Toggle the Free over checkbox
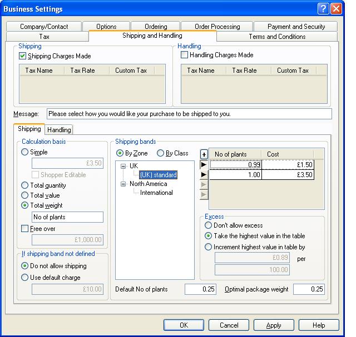356x337 pixels. (25, 229)
